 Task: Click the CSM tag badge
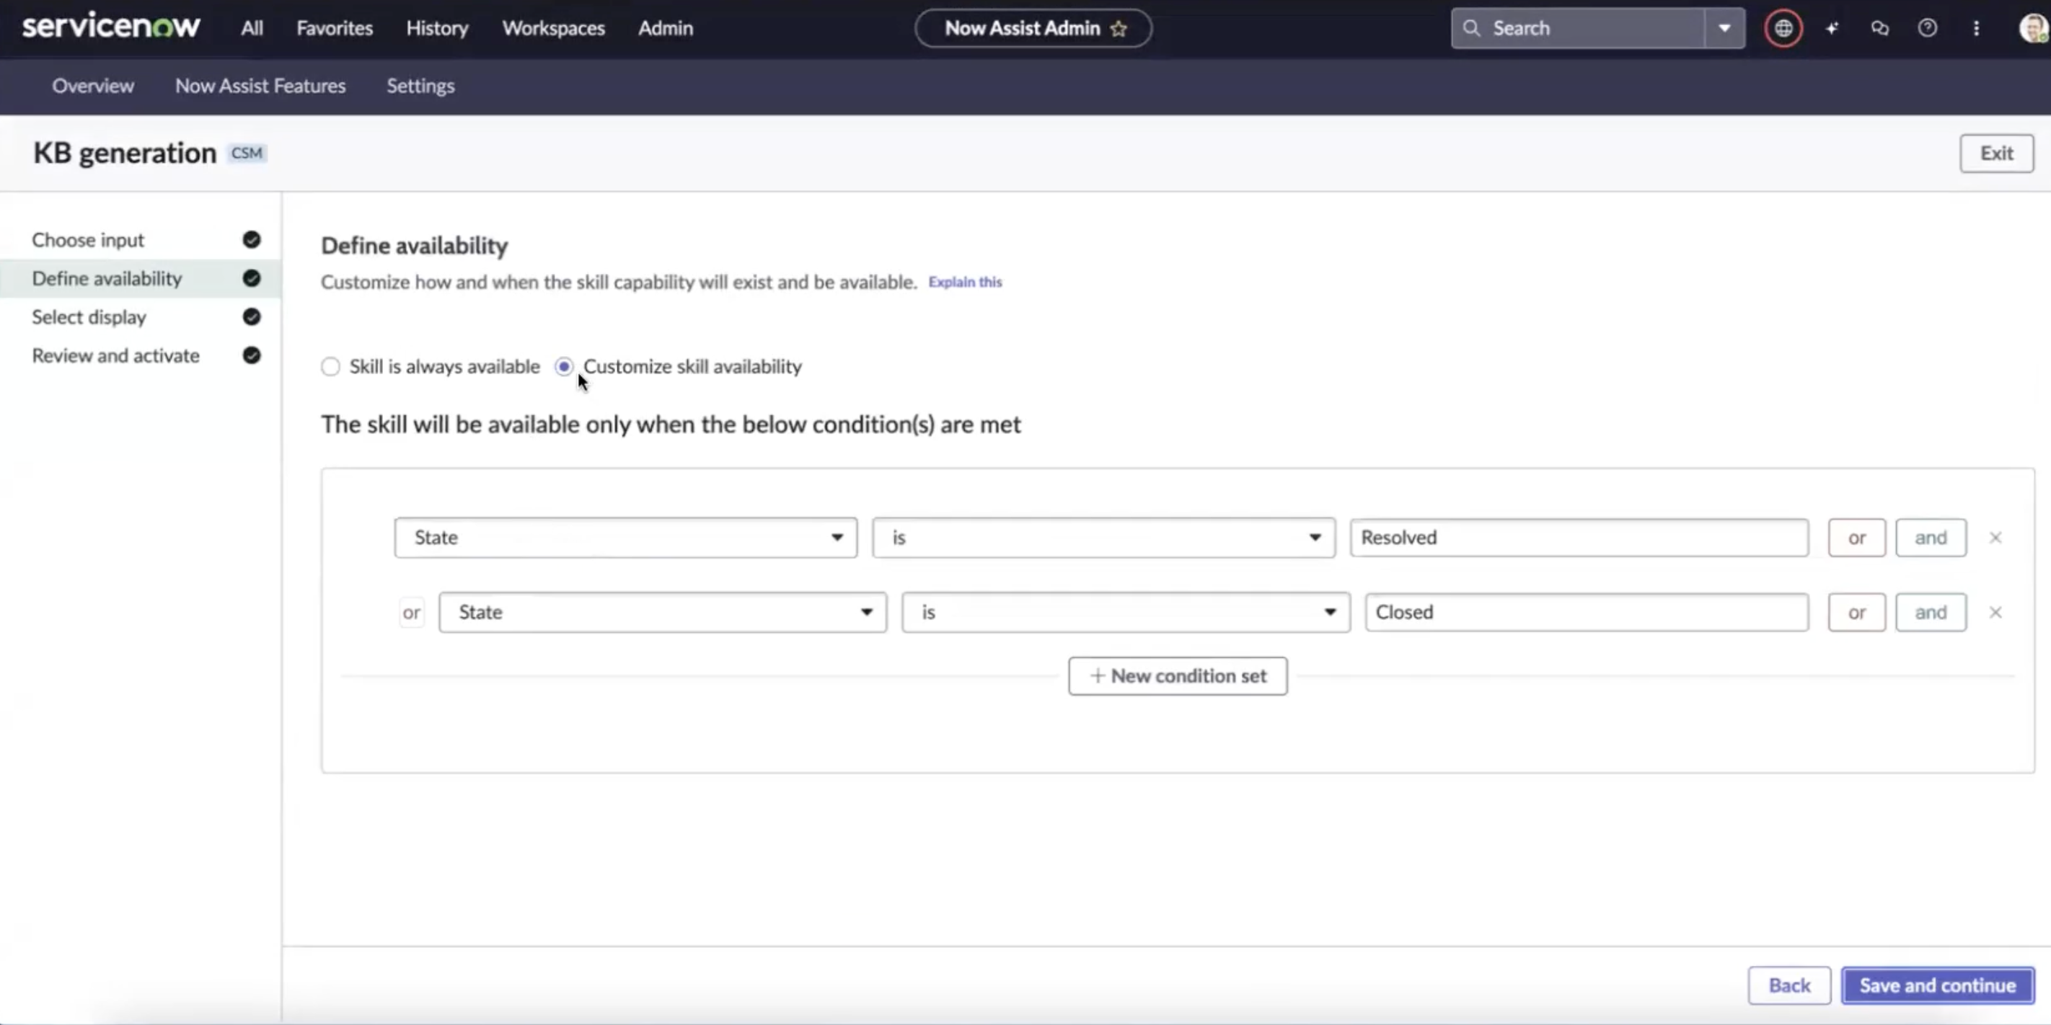[247, 154]
